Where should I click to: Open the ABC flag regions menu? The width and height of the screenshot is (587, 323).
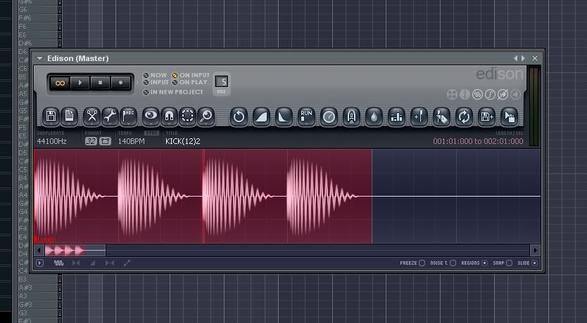(x=128, y=117)
